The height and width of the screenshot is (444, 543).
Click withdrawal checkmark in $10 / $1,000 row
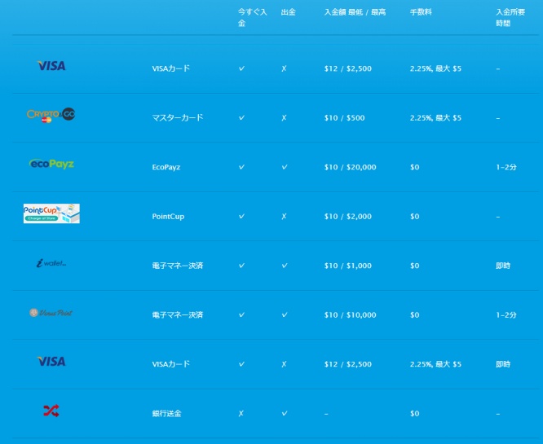(x=285, y=266)
